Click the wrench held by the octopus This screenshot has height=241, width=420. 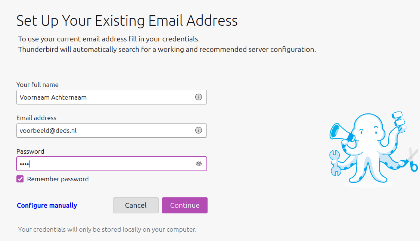335,163
